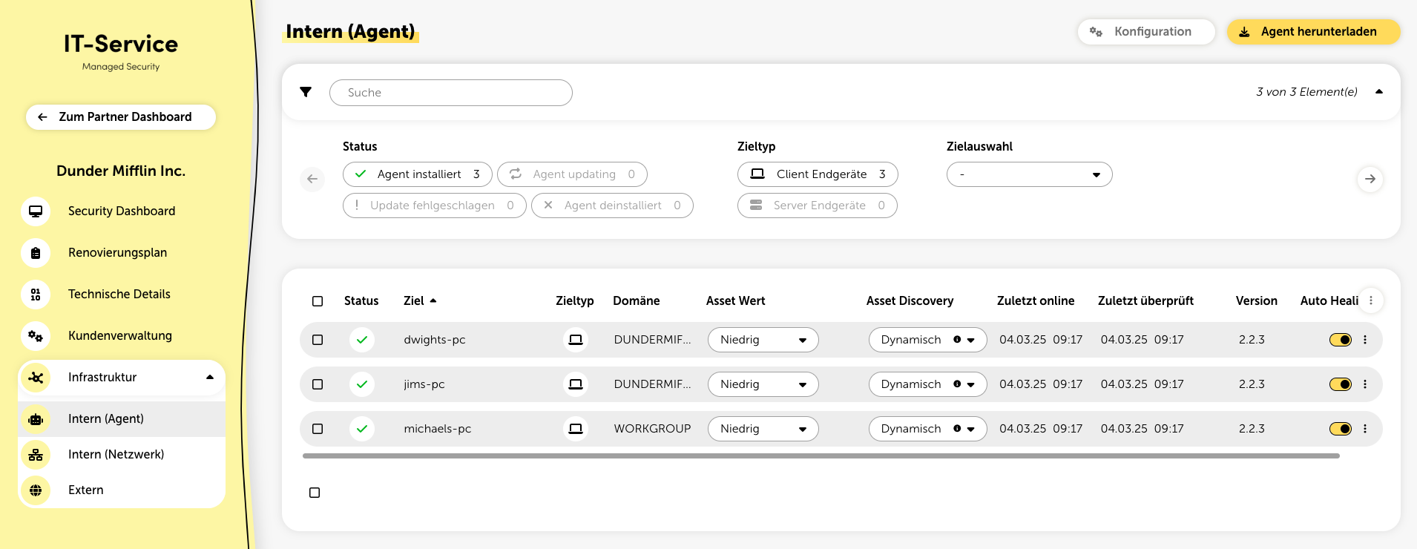Select the checkbox for michaels-pc
1417x549 pixels.
(x=318, y=429)
